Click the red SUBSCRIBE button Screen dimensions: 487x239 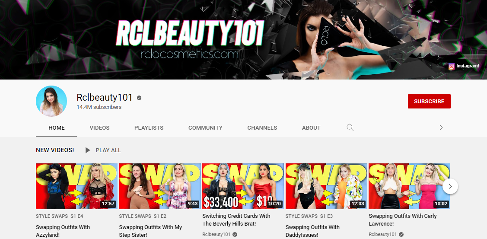[x=429, y=101]
